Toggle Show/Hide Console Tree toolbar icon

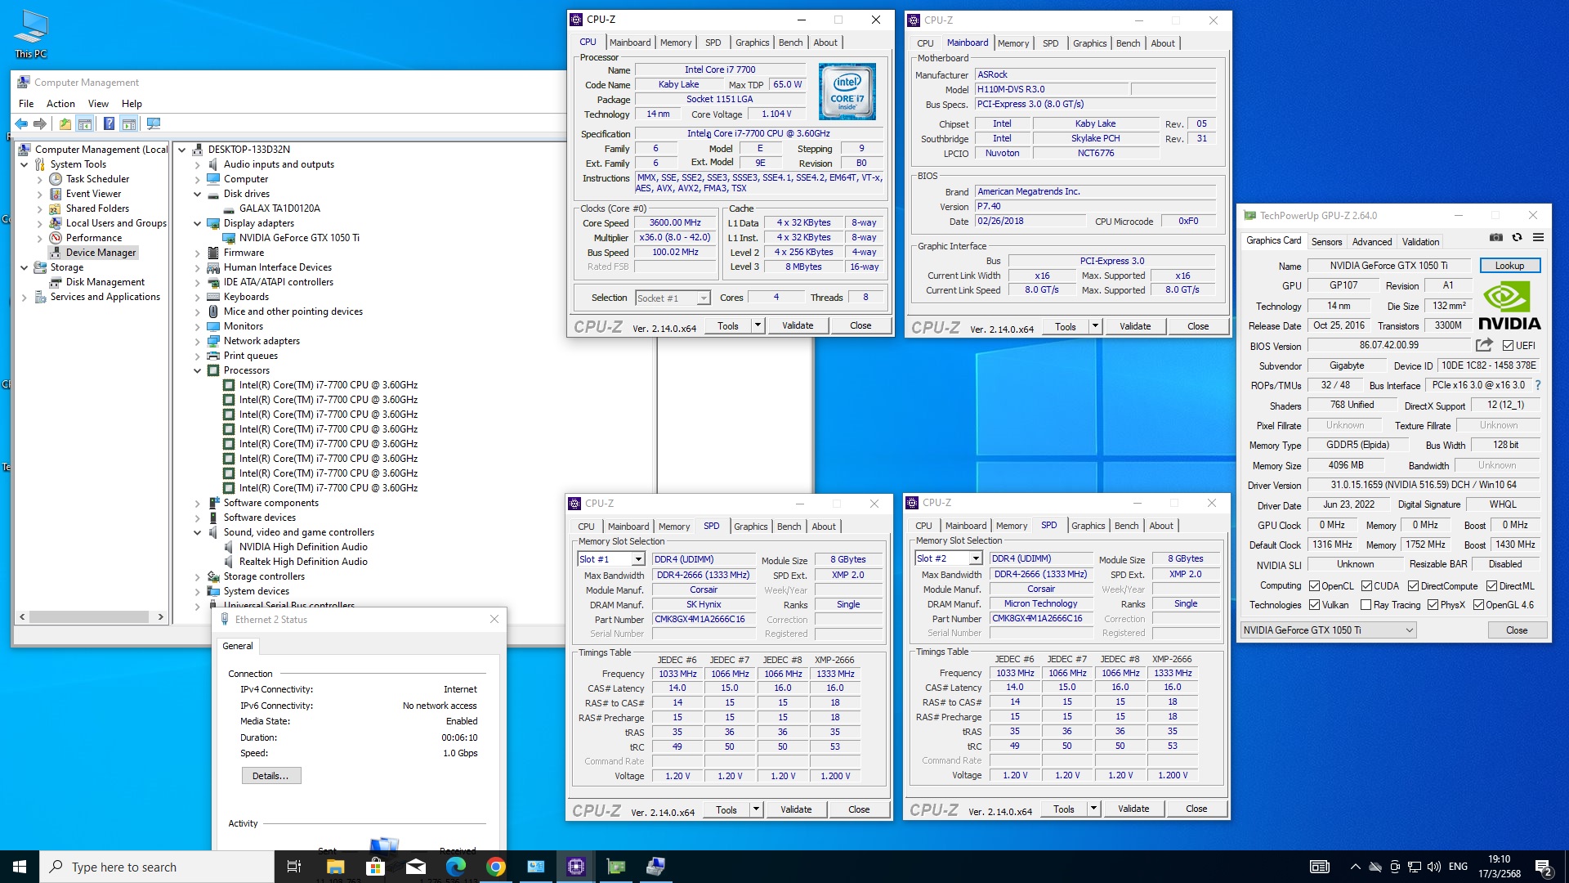coord(85,123)
